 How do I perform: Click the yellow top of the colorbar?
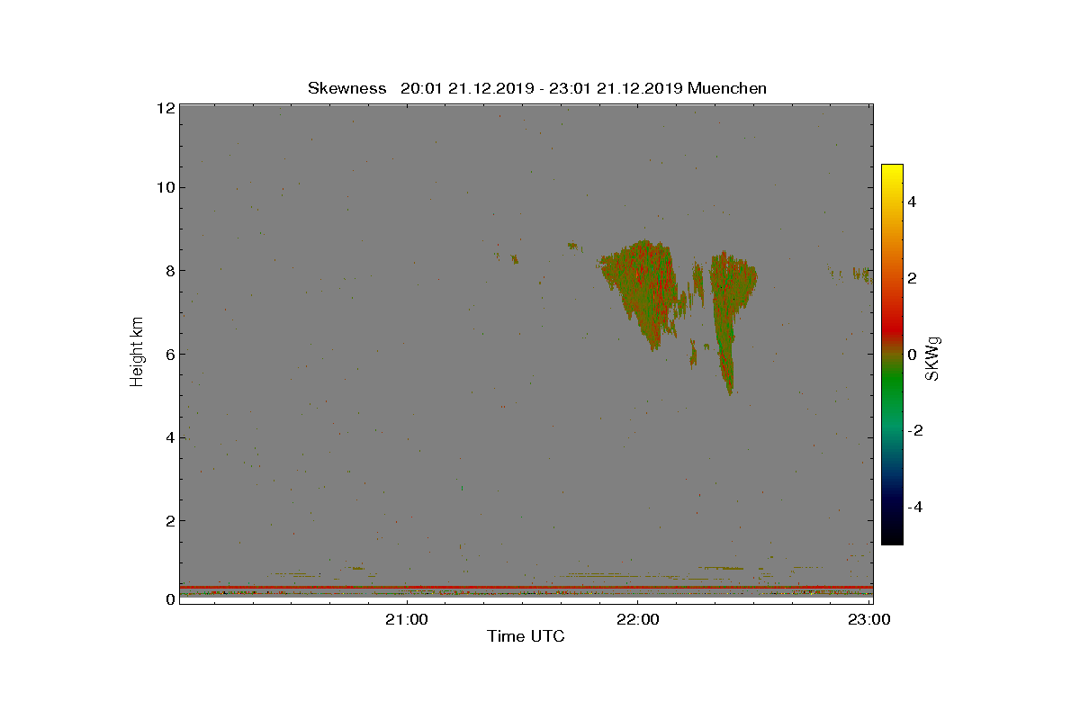[892, 171]
